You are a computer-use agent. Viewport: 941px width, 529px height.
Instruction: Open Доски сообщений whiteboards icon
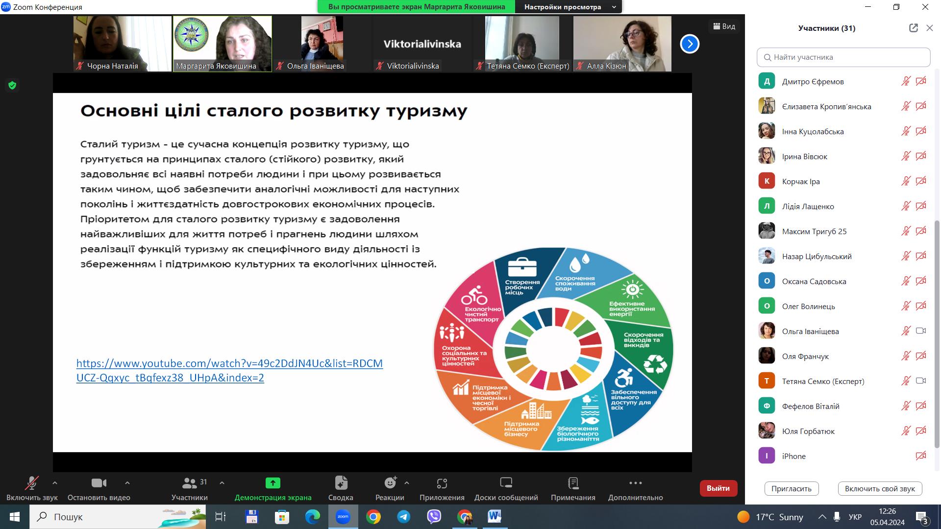(506, 483)
